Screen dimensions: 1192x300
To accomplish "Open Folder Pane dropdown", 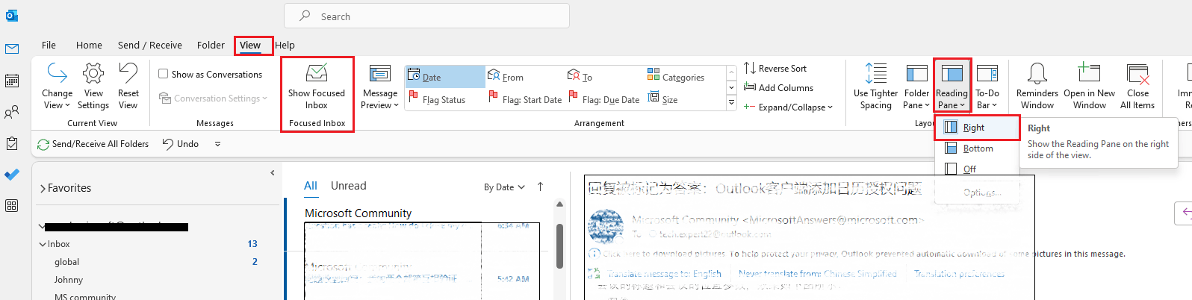I will click(x=916, y=86).
